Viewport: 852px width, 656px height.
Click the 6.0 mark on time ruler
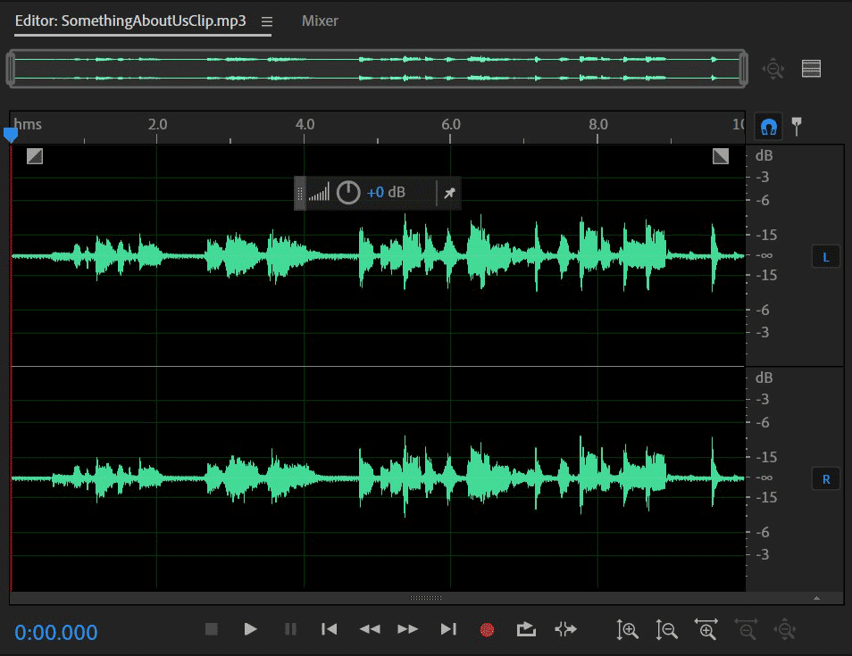coord(451,124)
